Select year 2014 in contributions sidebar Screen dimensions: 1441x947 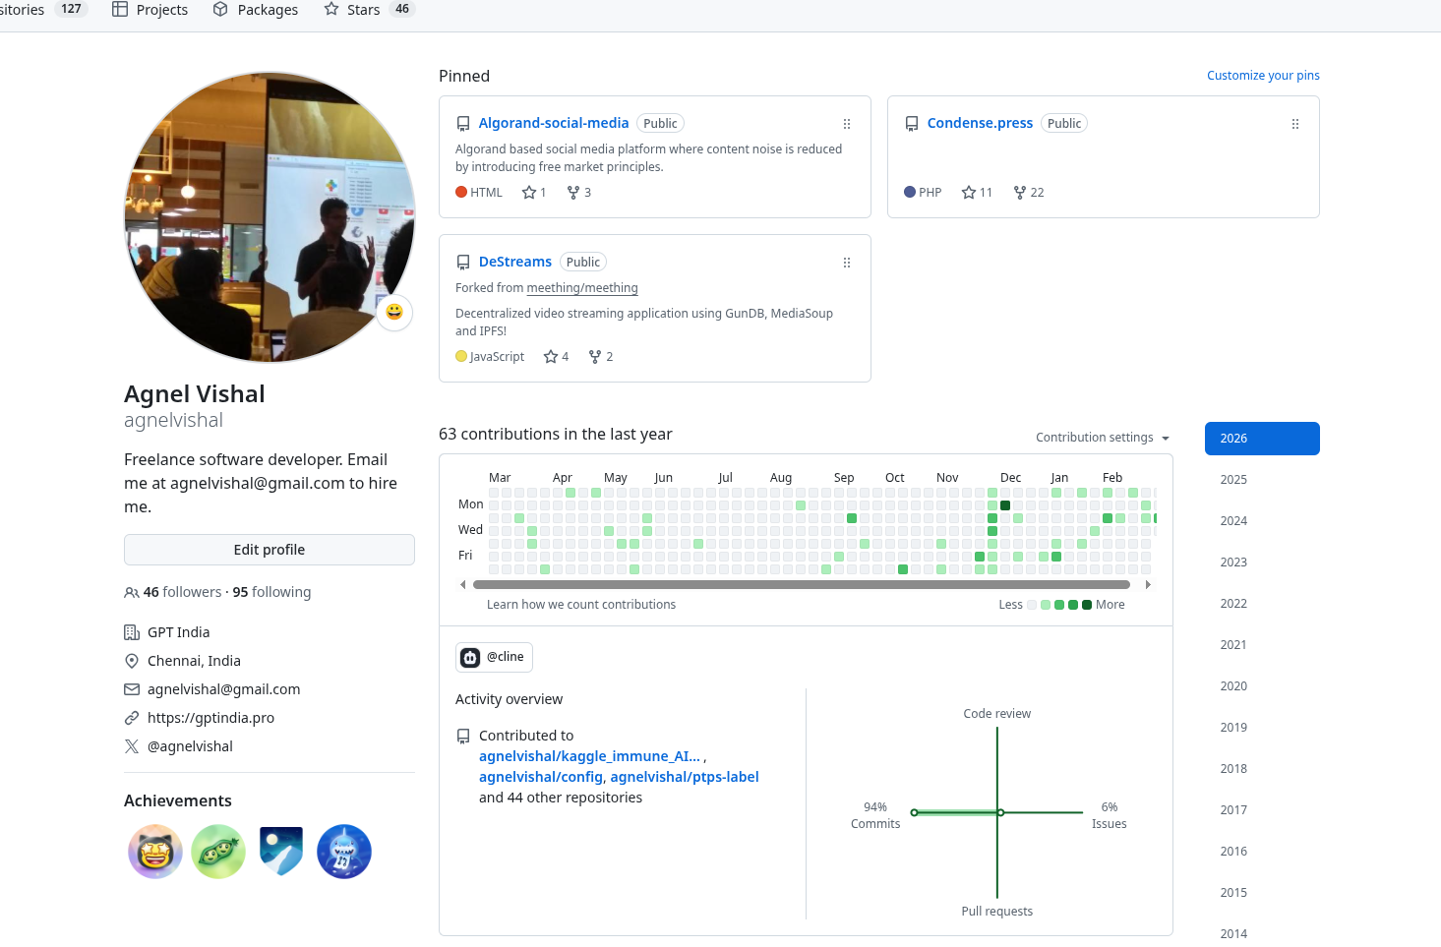[1233, 932]
